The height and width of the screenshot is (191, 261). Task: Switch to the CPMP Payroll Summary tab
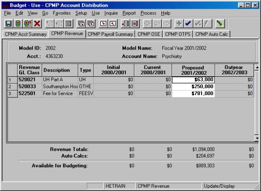point(111,34)
